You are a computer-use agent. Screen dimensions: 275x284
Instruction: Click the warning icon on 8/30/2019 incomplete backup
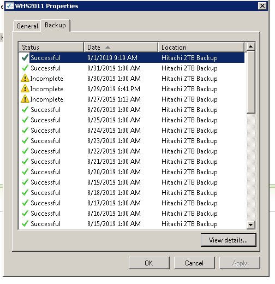tap(25, 78)
